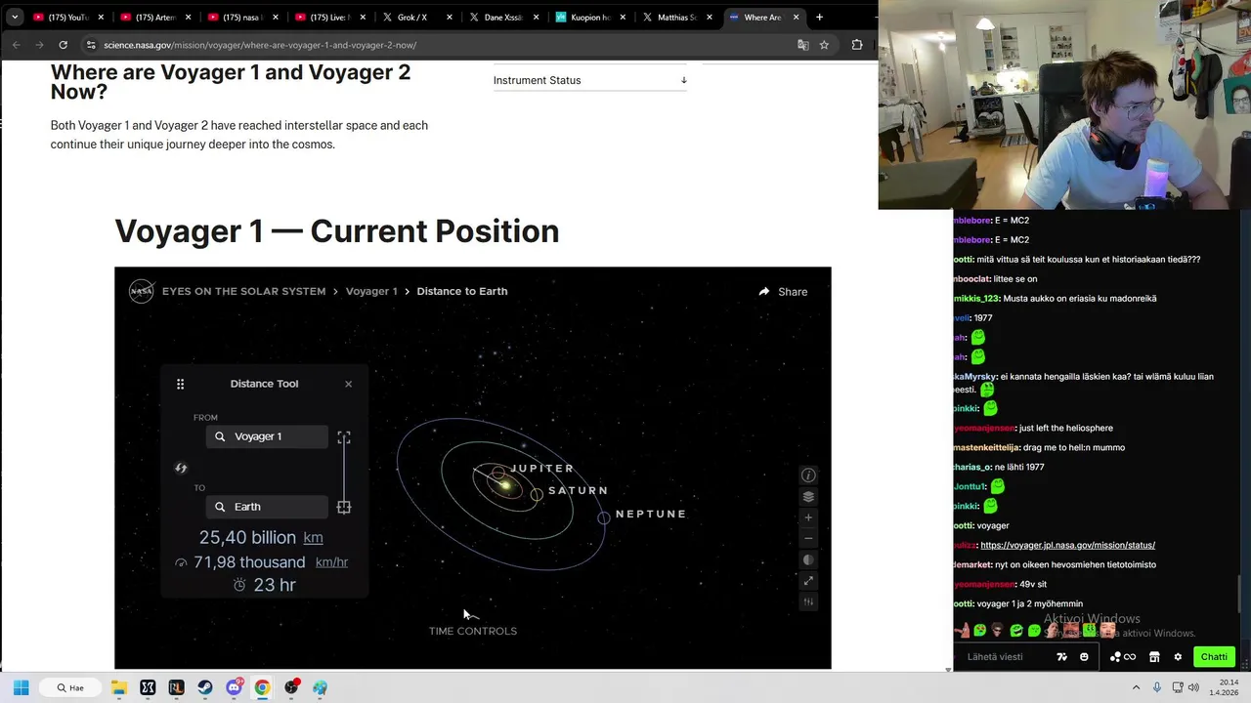Reload the page
Screen dimensions: 1251x703
coord(64,45)
